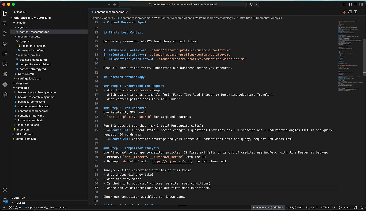The height and width of the screenshot is (211, 366).
Task: Expand the diagrams folder
Action: pos(14,83)
